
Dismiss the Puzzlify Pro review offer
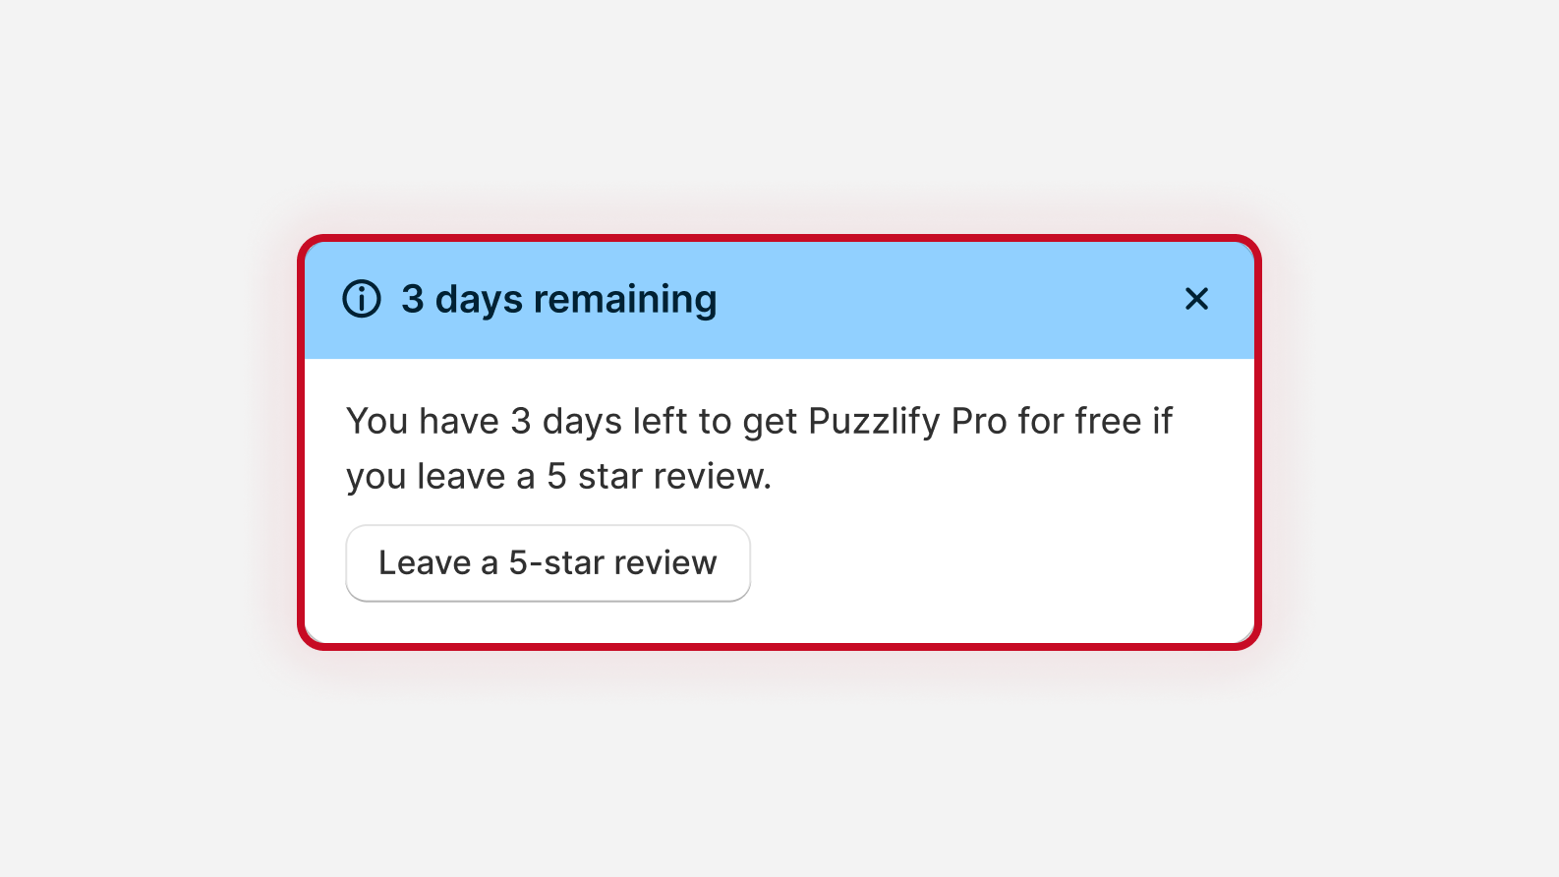1196,299
